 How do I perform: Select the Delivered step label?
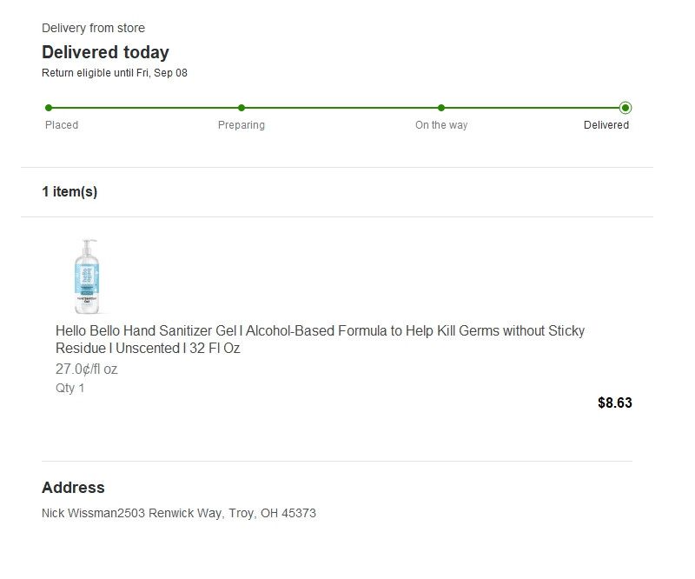point(606,125)
